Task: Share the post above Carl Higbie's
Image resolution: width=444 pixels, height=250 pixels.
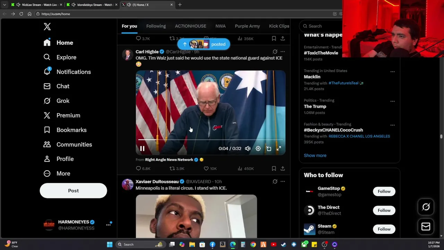Action: (283, 39)
